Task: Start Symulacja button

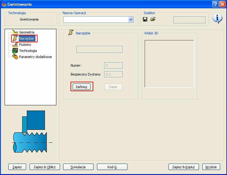Action: (78, 167)
